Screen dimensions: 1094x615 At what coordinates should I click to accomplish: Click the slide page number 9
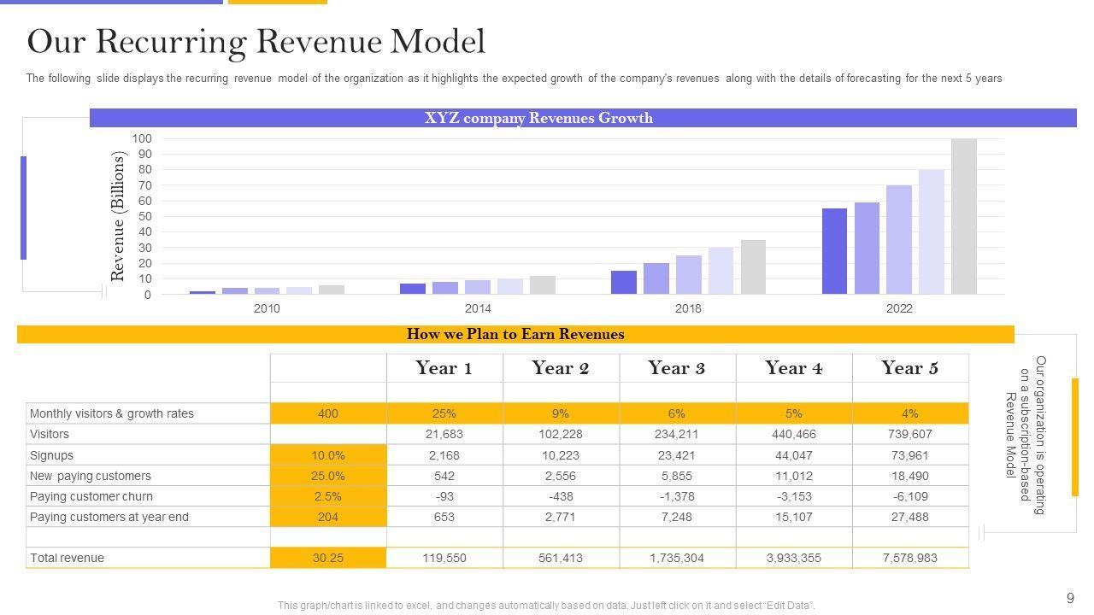[1070, 598]
